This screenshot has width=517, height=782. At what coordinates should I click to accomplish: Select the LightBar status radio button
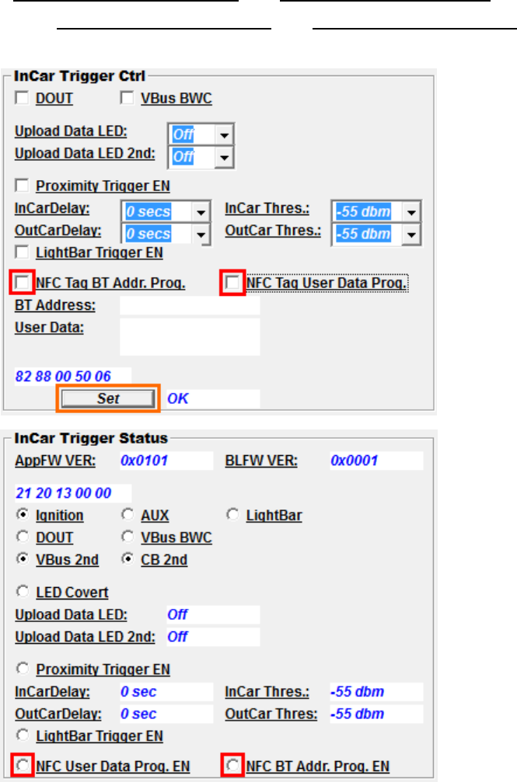pyautogui.click(x=232, y=513)
